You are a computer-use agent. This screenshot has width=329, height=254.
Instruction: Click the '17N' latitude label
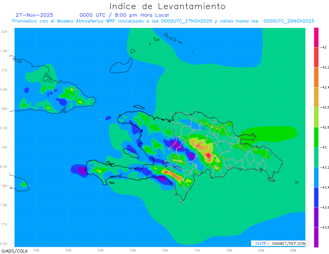[4, 224]
